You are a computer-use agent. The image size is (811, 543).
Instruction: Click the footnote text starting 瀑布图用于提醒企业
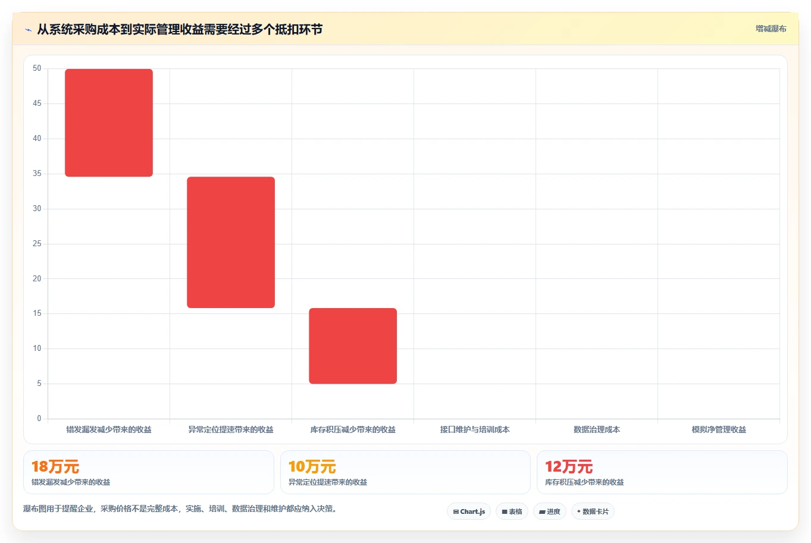pos(181,509)
